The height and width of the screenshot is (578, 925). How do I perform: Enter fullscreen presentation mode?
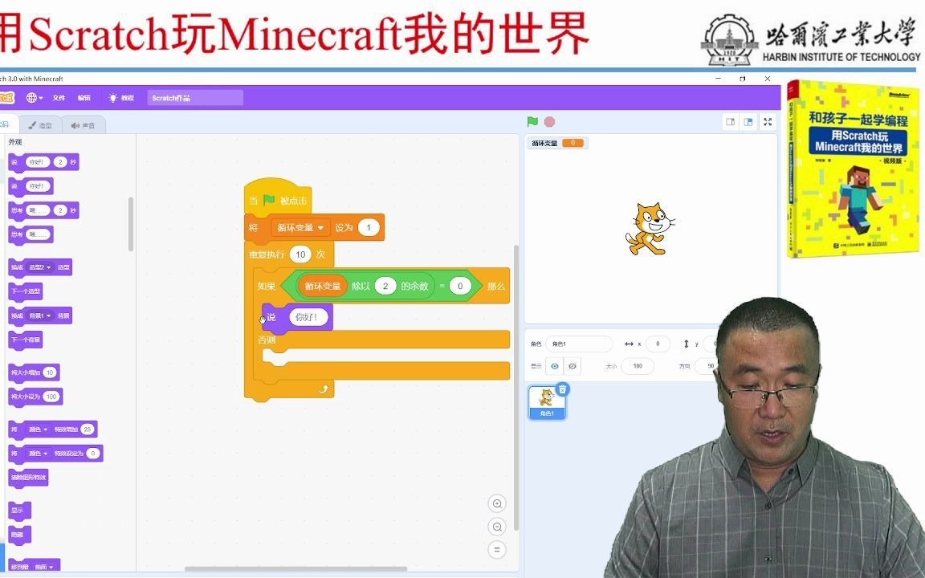(x=768, y=122)
